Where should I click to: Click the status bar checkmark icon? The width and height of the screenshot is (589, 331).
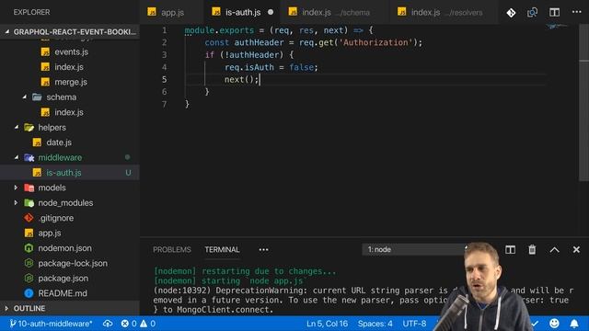tap(535, 324)
